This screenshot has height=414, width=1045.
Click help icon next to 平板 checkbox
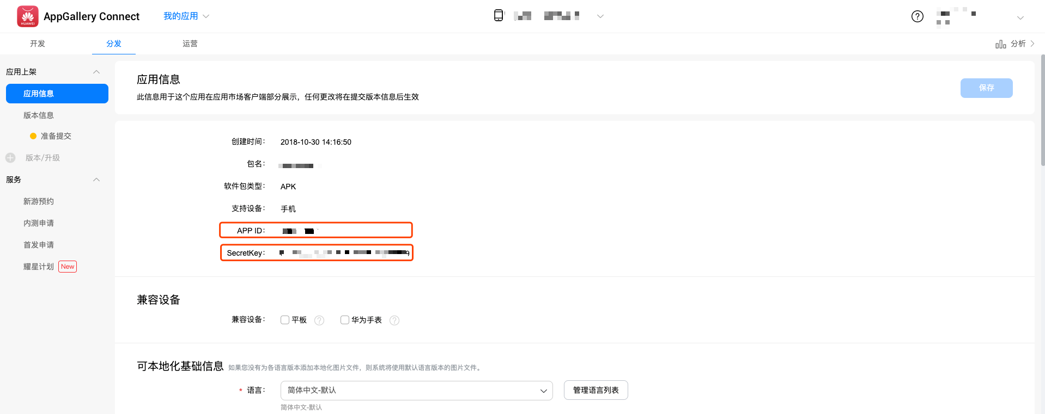(x=319, y=320)
